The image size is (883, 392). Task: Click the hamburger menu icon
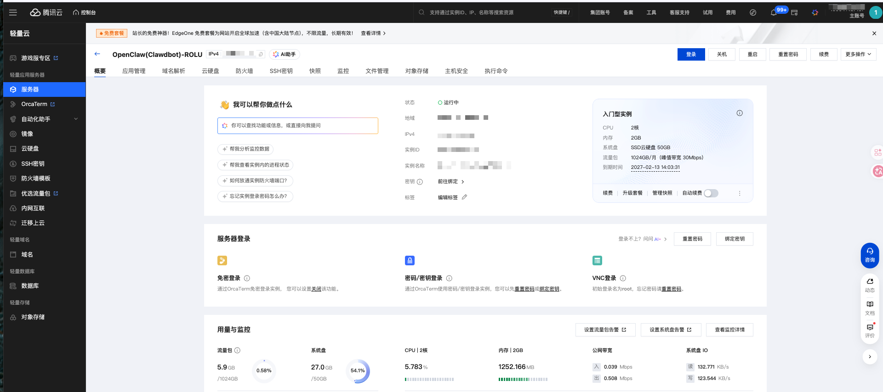tap(13, 12)
